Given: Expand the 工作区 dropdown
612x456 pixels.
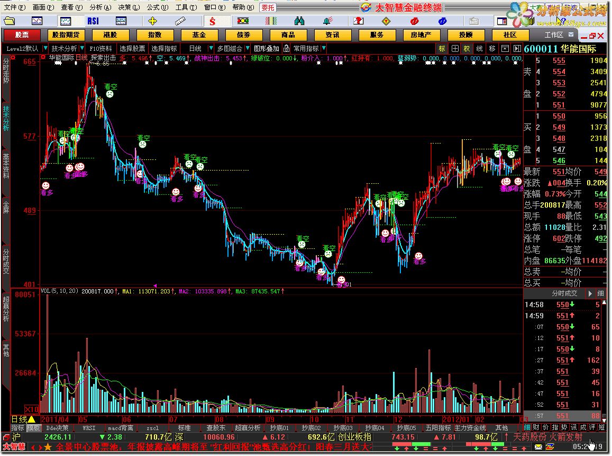Looking at the screenshot, I should click(x=571, y=35).
